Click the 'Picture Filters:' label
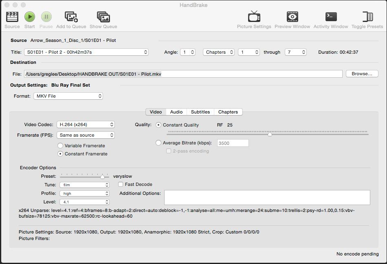The image size is (387, 264). pos(34,238)
